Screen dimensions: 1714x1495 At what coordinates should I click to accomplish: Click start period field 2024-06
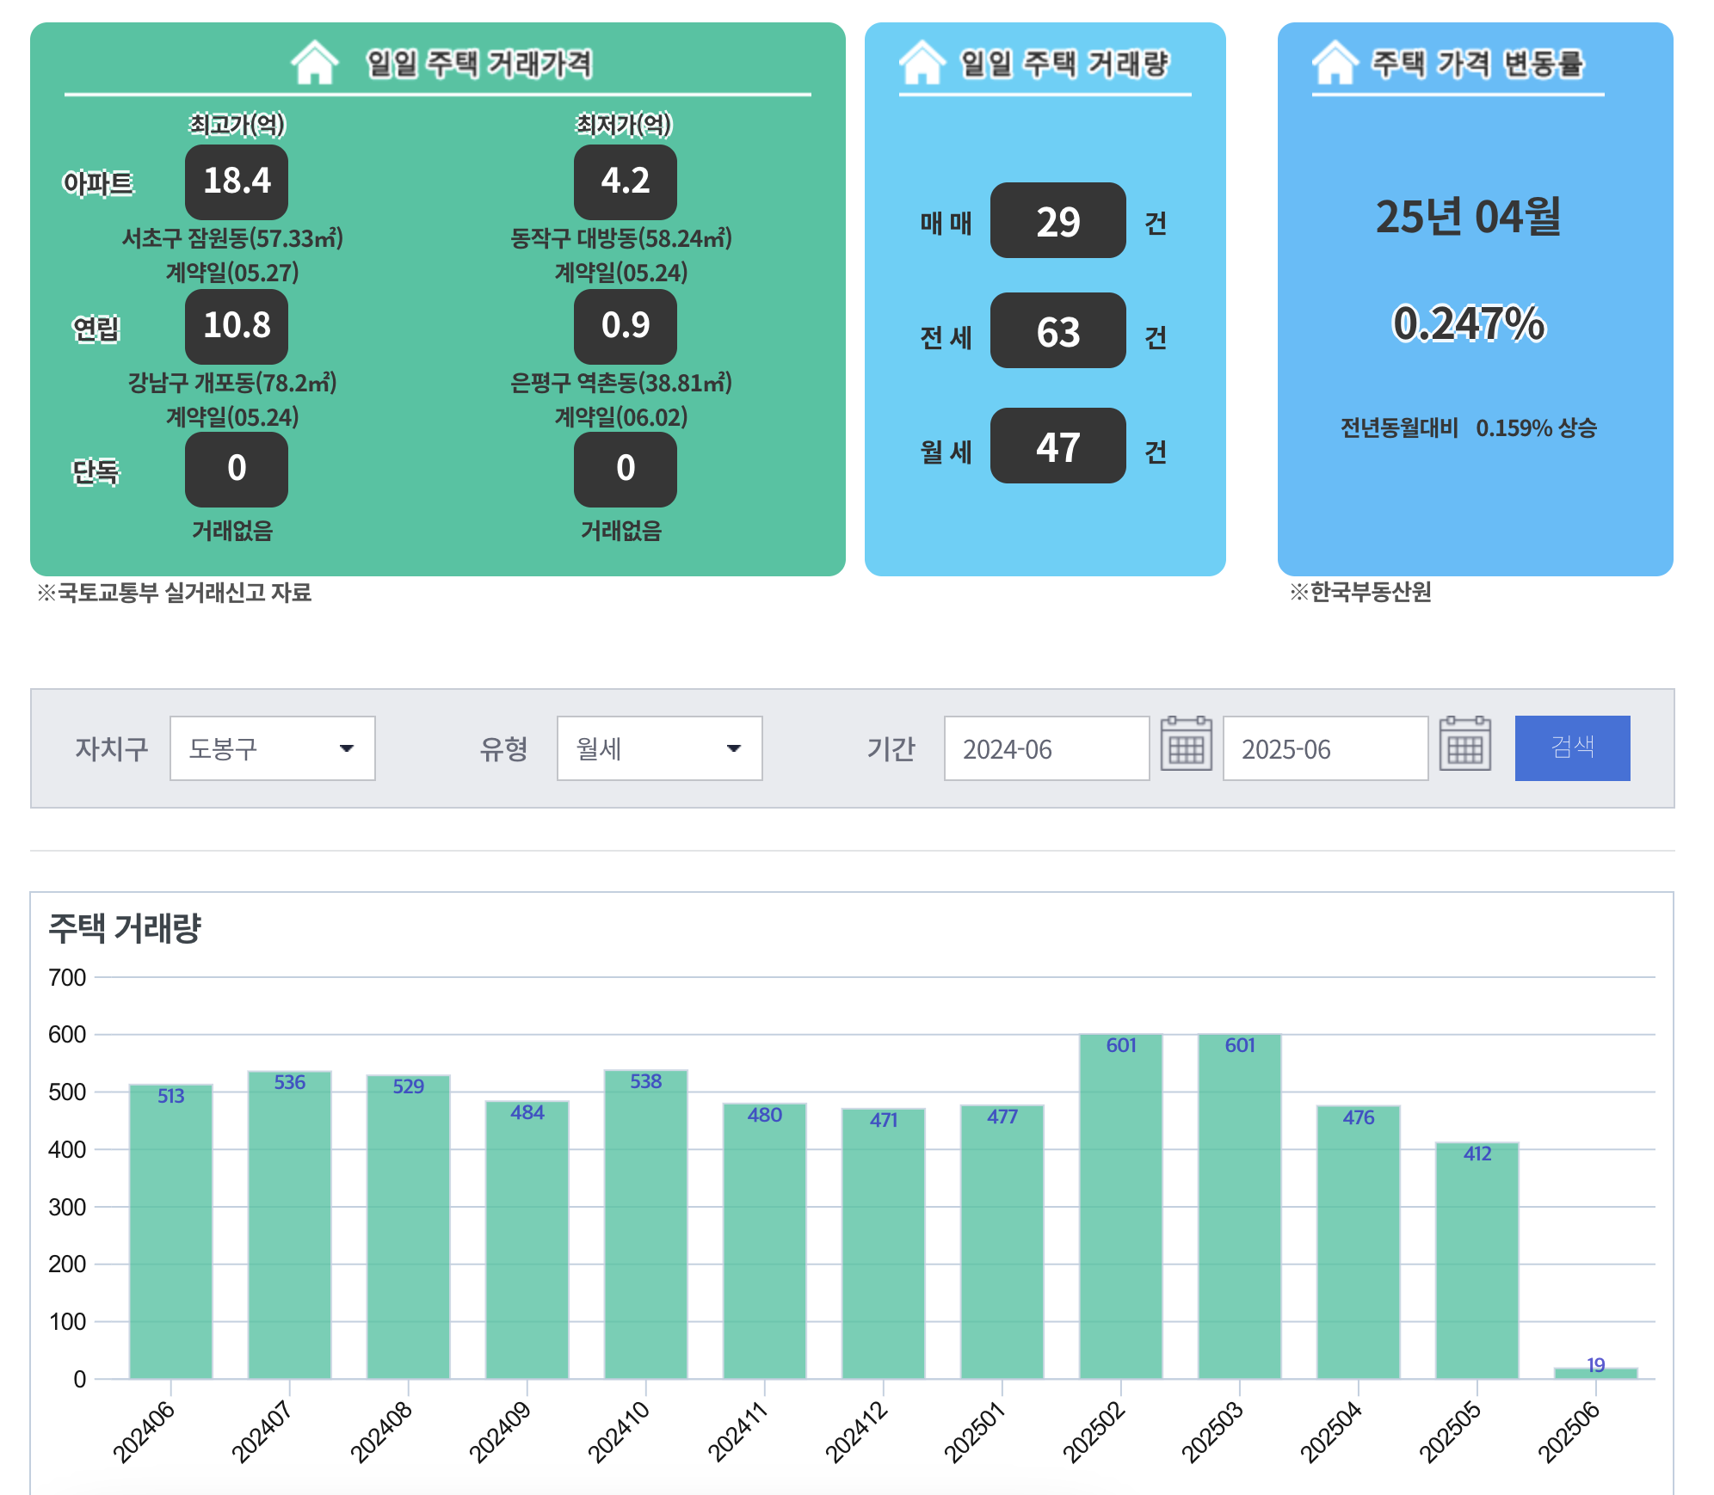point(1046,748)
